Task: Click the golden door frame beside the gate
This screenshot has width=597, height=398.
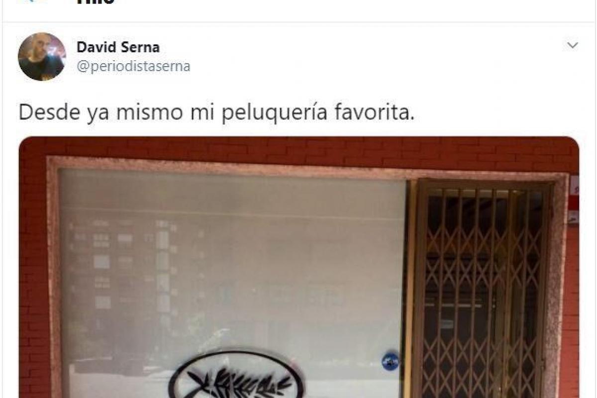Action: [x=412, y=289]
